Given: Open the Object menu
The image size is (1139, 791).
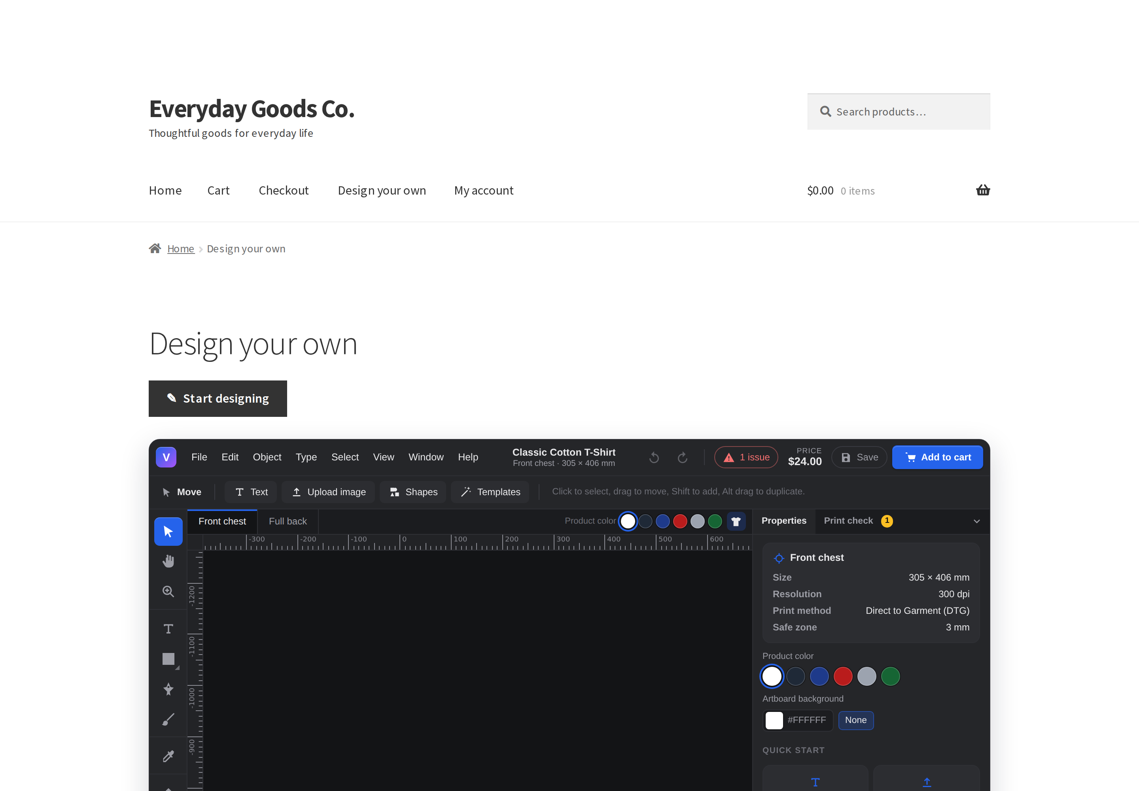Looking at the screenshot, I should (267, 457).
